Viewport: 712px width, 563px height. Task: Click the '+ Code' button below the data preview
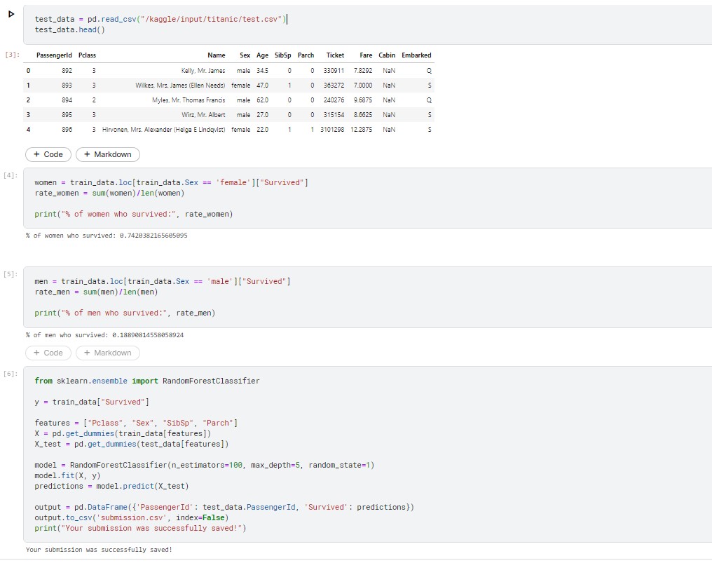pyautogui.click(x=48, y=154)
